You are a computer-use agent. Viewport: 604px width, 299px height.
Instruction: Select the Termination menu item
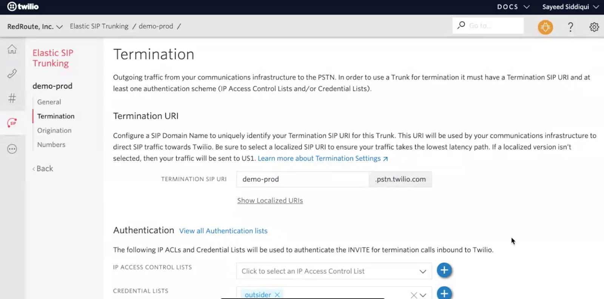(56, 116)
